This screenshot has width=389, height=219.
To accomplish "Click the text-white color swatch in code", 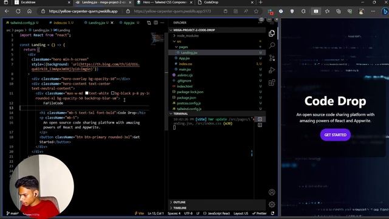I will pos(86,93).
